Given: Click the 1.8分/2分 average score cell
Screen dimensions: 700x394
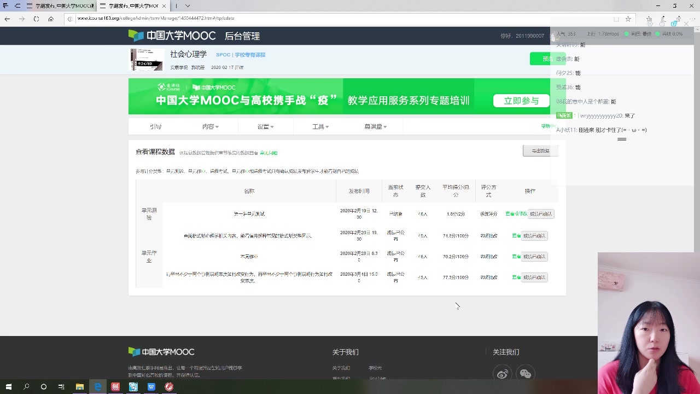Looking at the screenshot, I should [456, 214].
